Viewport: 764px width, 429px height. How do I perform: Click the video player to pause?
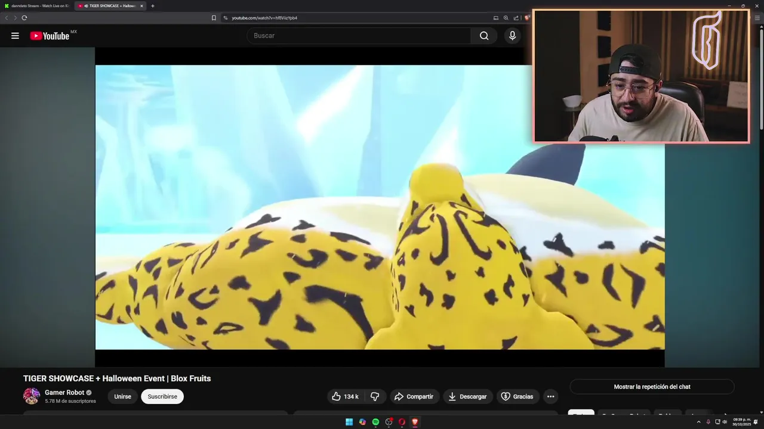(x=380, y=207)
